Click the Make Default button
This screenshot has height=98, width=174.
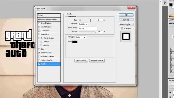coord(81,61)
